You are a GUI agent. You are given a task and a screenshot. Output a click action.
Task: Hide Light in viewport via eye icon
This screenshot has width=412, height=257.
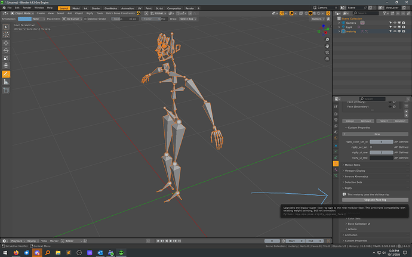(395, 27)
